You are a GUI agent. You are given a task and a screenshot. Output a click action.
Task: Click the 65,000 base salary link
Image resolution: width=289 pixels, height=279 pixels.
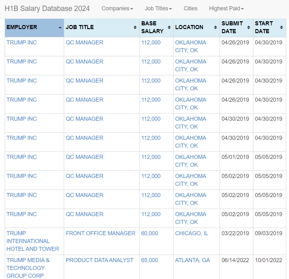(x=150, y=260)
